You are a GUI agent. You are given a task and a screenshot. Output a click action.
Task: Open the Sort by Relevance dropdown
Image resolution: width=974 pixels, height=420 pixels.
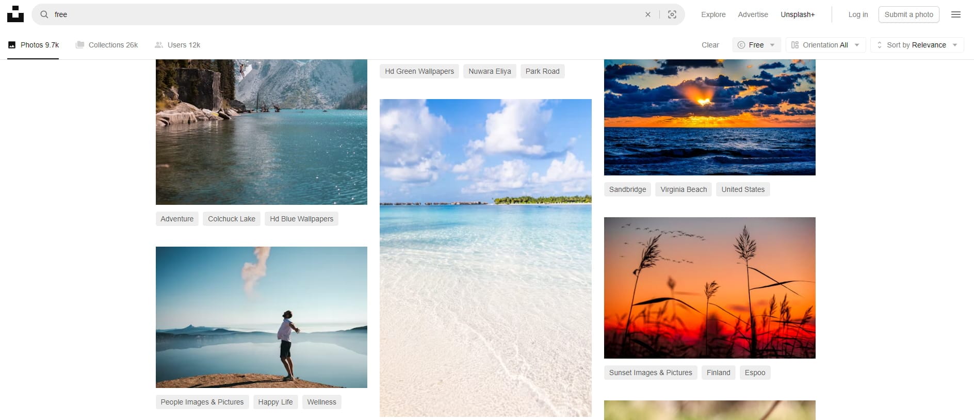click(917, 45)
